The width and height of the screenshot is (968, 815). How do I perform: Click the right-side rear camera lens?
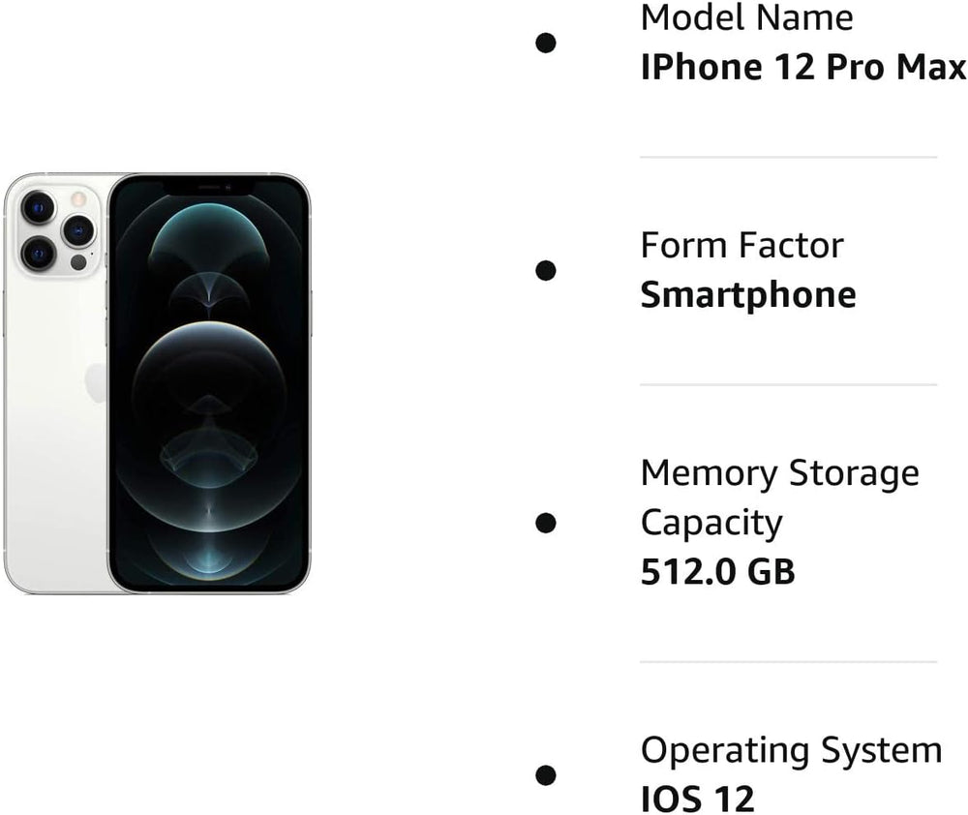pyautogui.click(x=77, y=230)
